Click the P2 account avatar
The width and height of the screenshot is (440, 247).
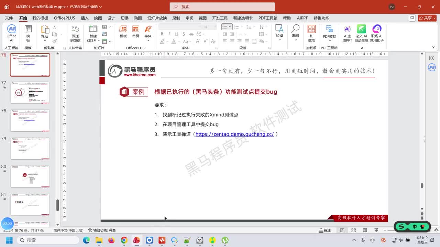[392, 7]
